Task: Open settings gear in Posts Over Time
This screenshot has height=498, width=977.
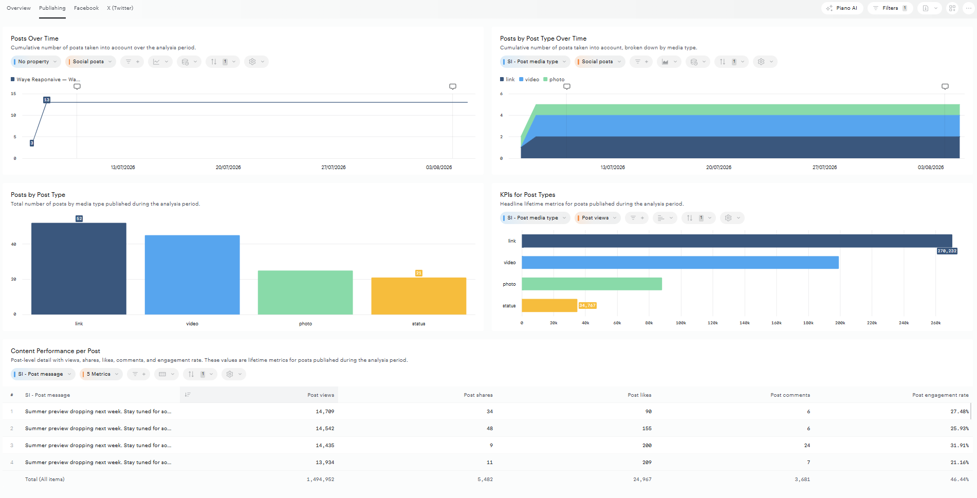Action: (x=256, y=62)
